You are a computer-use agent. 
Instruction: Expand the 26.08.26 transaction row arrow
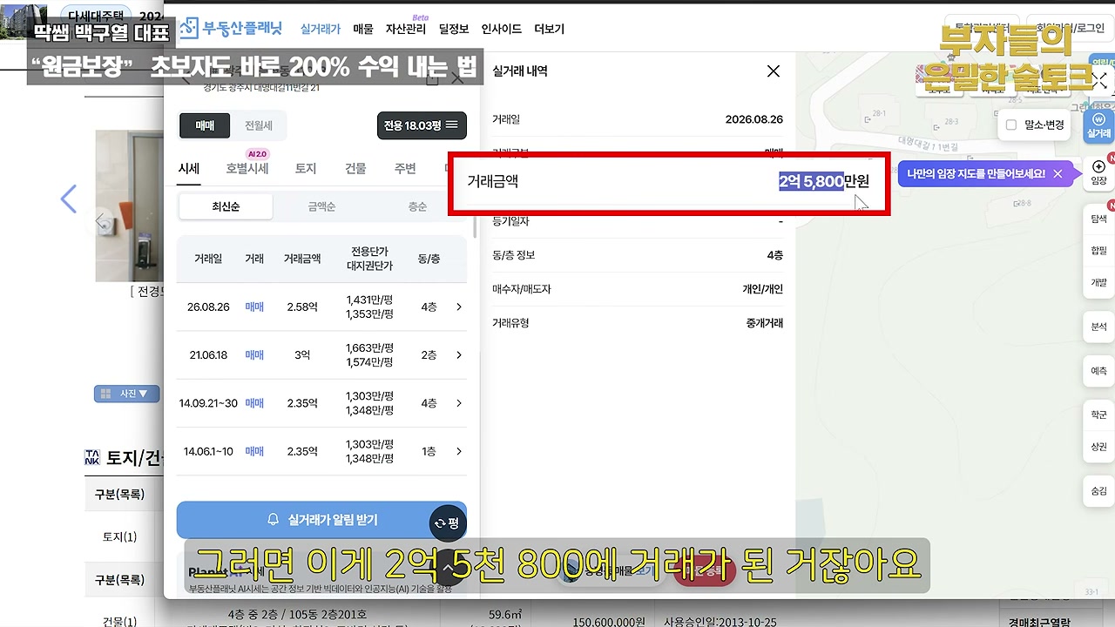pos(459,307)
